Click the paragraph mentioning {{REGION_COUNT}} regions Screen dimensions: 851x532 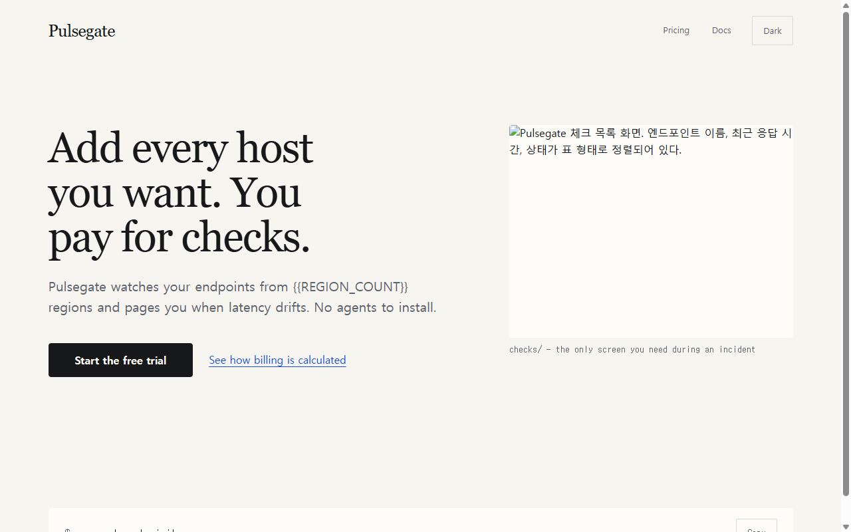[x=243, y=297]
